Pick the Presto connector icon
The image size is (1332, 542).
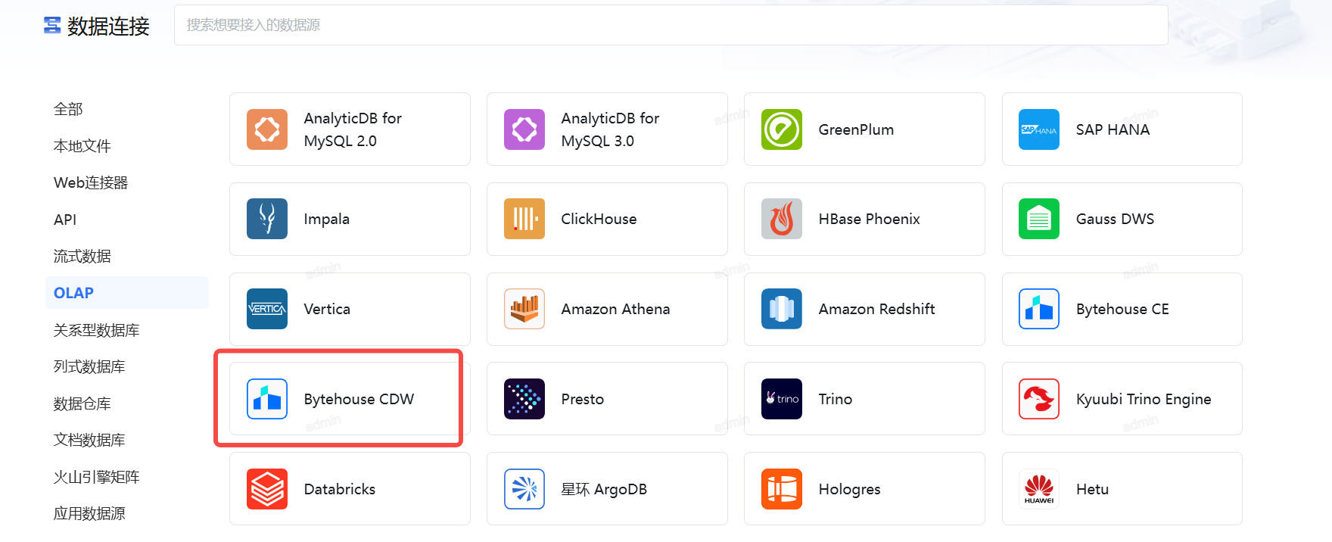click(x=524, y=399)
